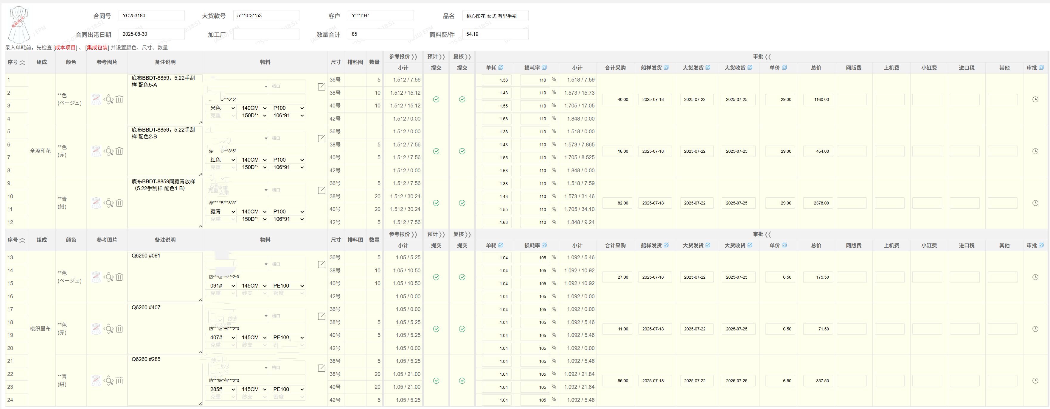Click reference image thumbnail in beige 全涤印花 row
The image size is (1050, 409).
coord(96,99)
